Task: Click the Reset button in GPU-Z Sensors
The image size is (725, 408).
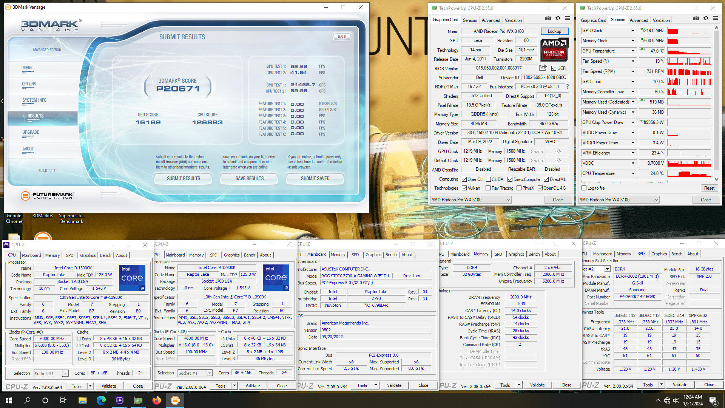Action: (x=709, y=188)
